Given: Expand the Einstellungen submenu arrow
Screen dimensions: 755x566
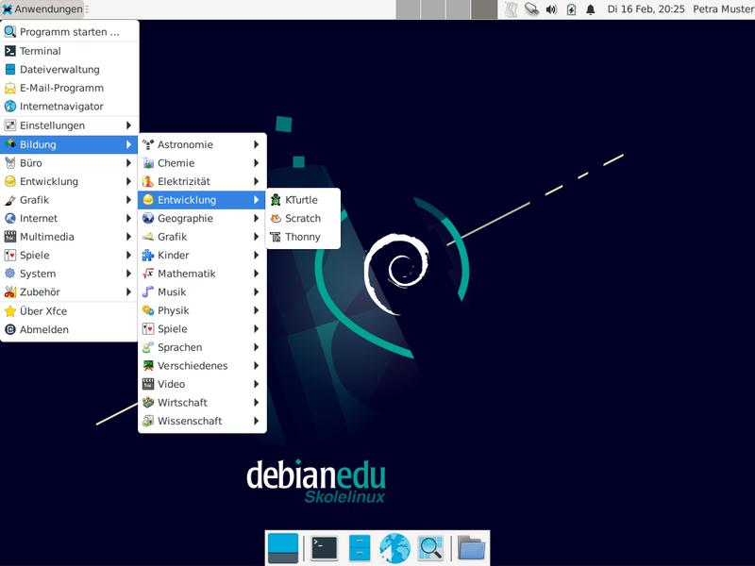Looking at the screenshot, I should [x=128, y=125].
